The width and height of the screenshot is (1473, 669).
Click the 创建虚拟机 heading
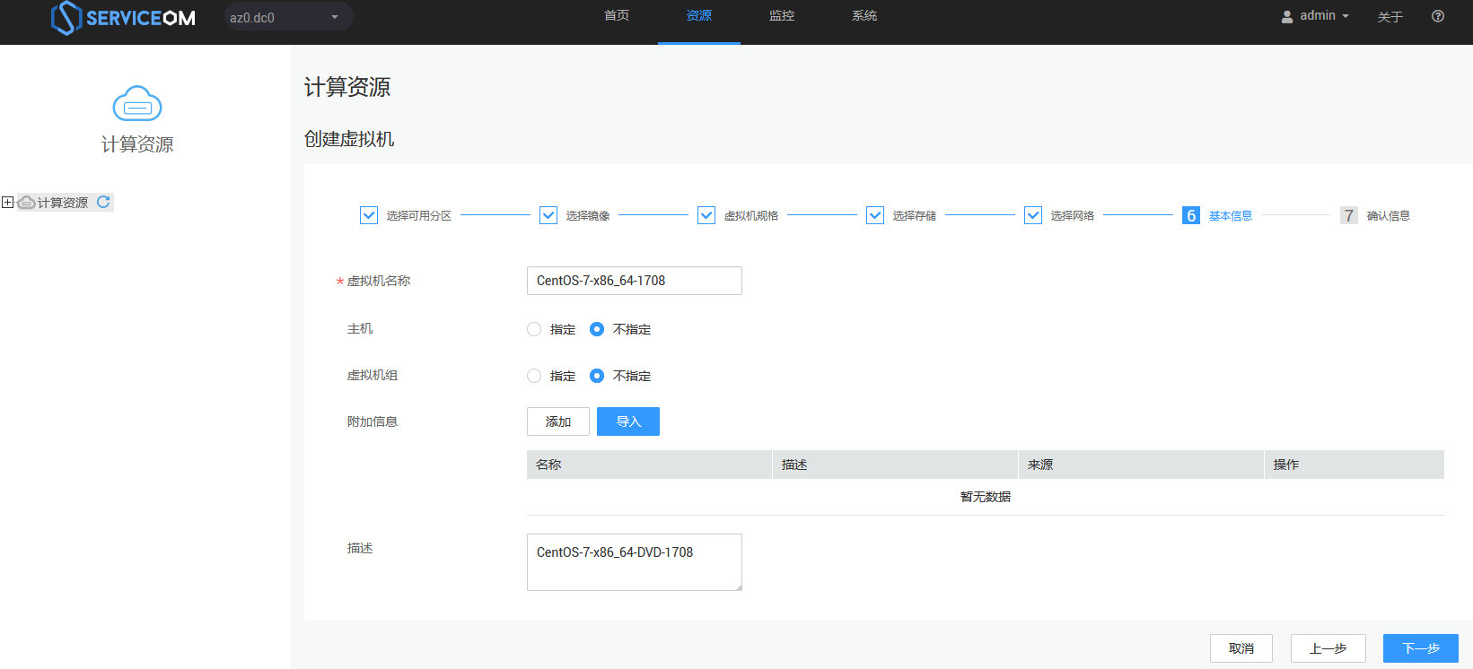point(349,139)
